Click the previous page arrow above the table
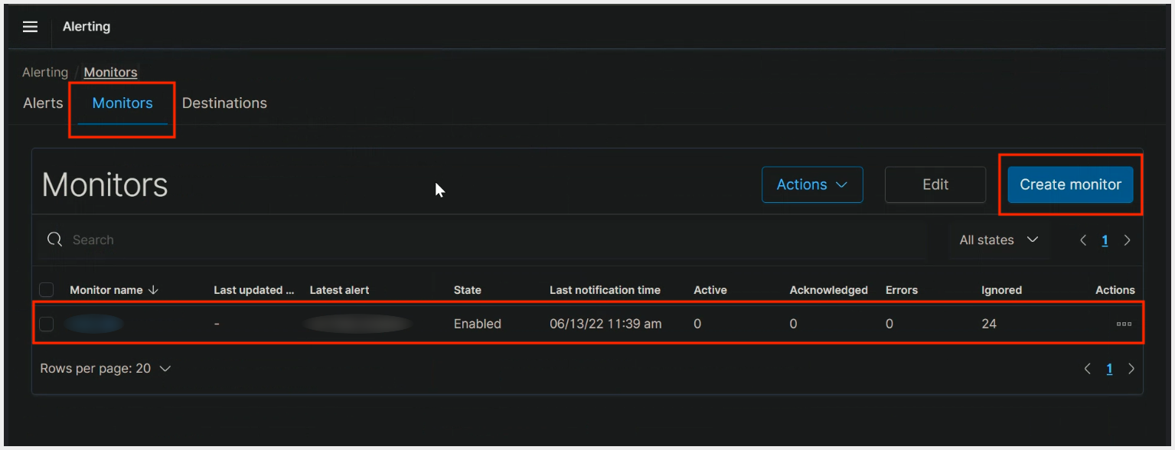Viewport: 1175px width, 450px height. (1083, 240)
